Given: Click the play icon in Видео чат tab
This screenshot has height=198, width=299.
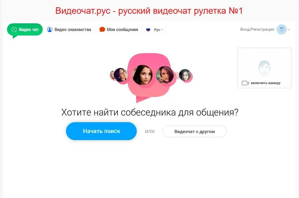Looking at the screenshot, I should click(x=14, y=29).
